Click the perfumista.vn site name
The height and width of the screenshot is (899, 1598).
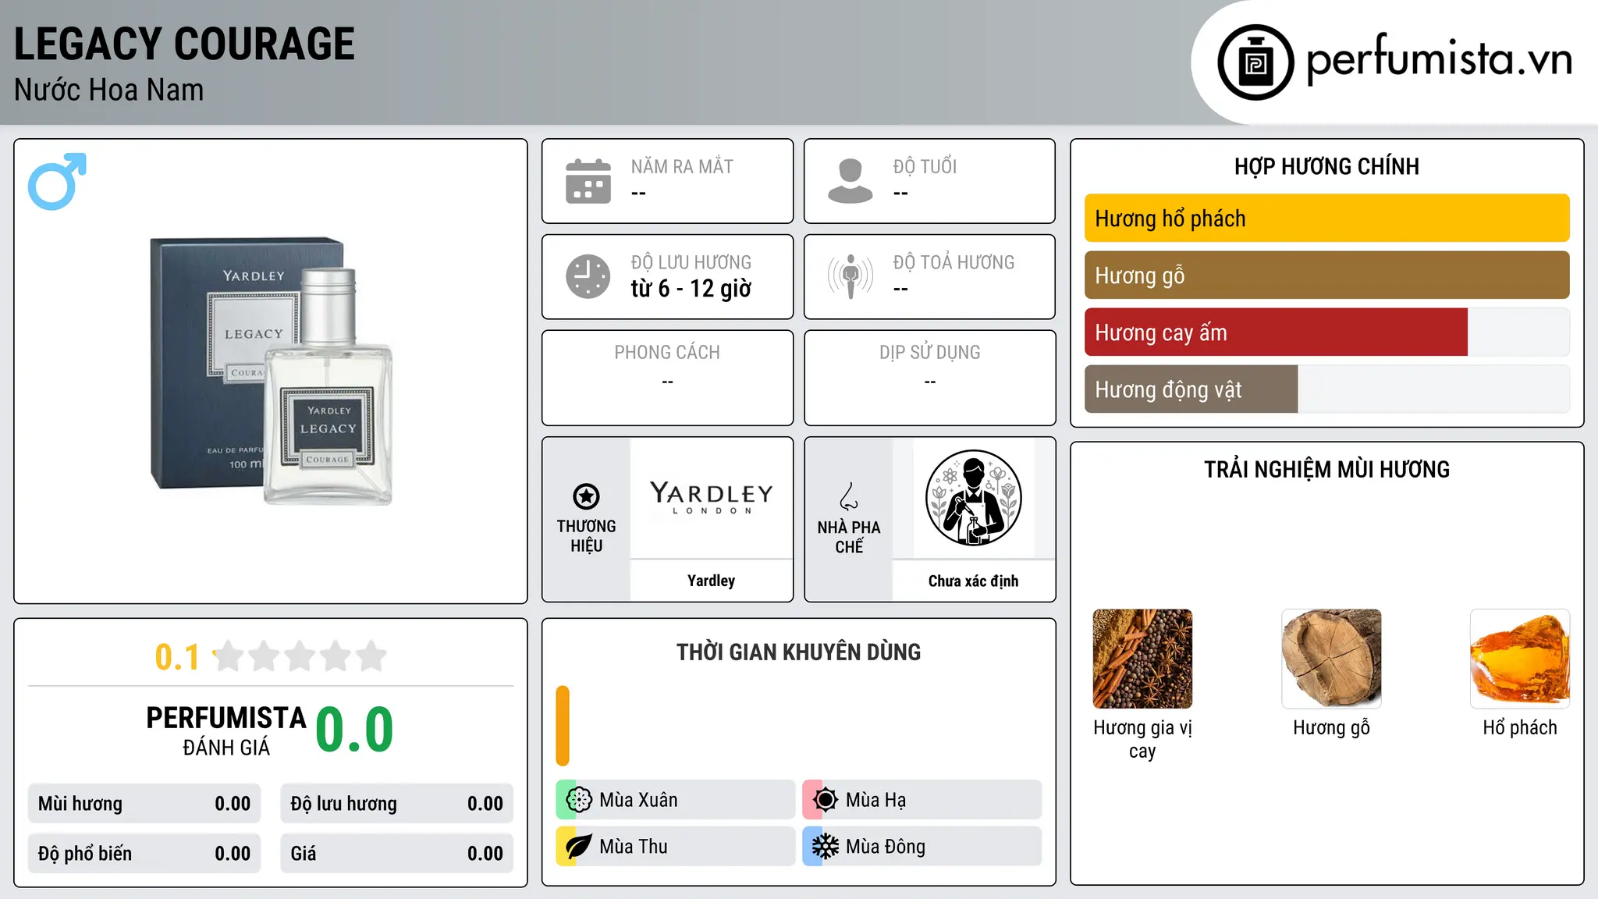1439,59
